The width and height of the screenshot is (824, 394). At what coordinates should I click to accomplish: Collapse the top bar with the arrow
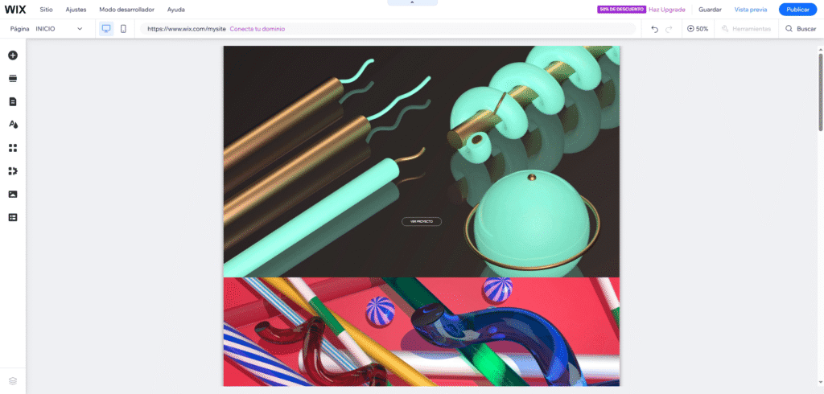click(x=412, y=2)
